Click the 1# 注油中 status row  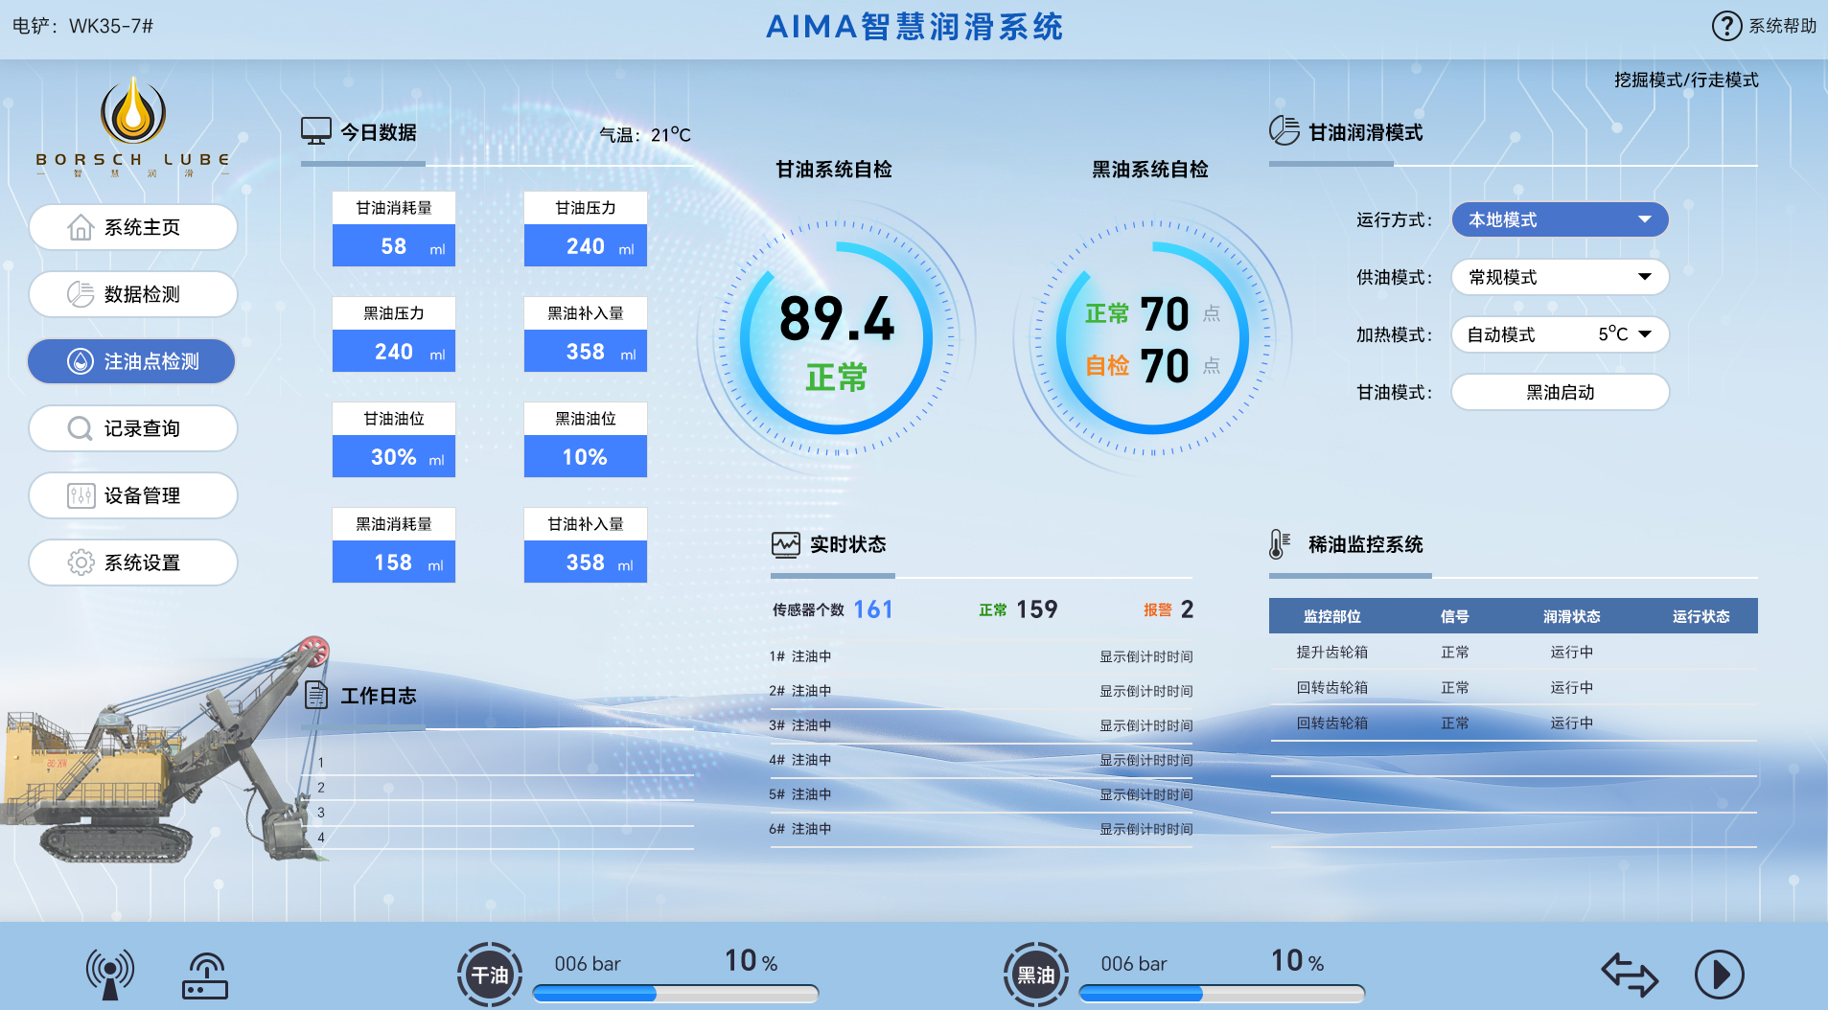click(x=981, y=656)
